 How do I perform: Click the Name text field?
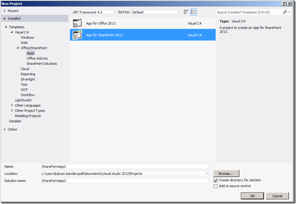point(125,166)
